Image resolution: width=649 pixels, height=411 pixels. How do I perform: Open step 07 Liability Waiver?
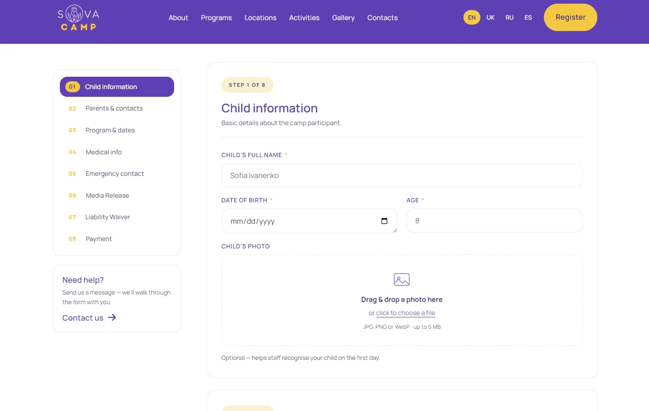pos(117,217)
